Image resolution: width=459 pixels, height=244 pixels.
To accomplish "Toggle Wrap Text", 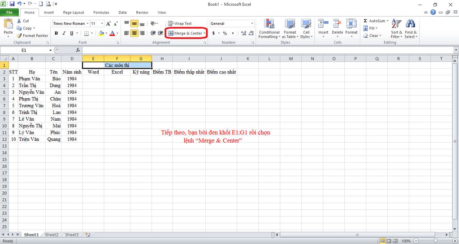I will click(180, 23).
